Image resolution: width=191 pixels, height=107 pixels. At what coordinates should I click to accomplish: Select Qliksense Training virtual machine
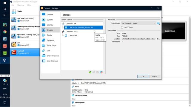click(x=25, y=36)
